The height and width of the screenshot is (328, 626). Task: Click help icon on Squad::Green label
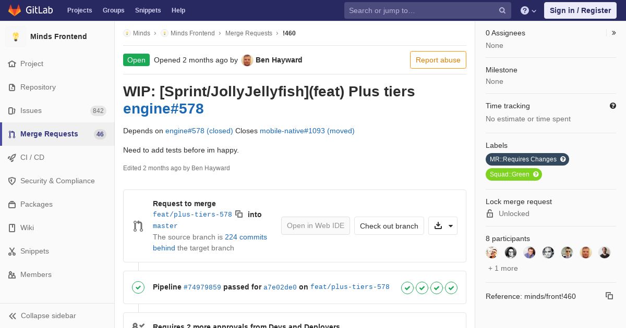536,174
